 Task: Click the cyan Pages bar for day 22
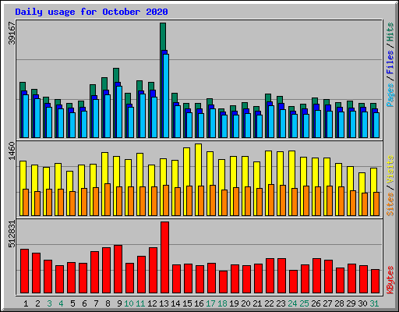[271, 122]
